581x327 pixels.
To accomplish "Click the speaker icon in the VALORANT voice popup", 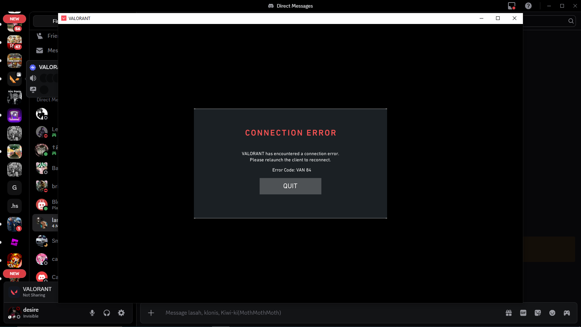I will point(33,78).
